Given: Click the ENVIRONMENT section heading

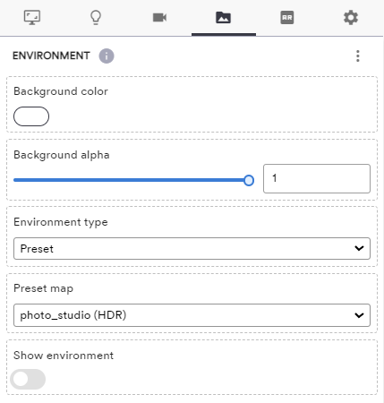Looking at the screenshot, I should [x=51, y=56].
